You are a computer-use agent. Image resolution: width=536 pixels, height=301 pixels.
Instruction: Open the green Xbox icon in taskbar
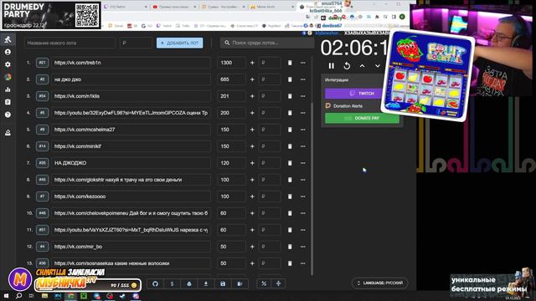coord(84,296)
